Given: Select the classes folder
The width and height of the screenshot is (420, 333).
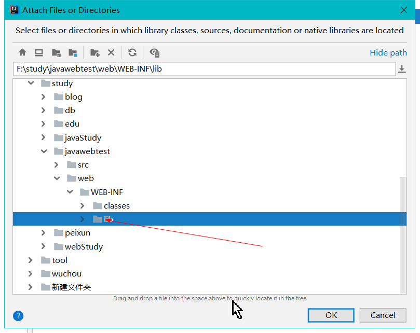Looking at the screenshot, I should [x=111, y=205].
